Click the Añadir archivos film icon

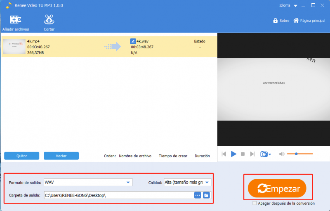coord(15,20)
